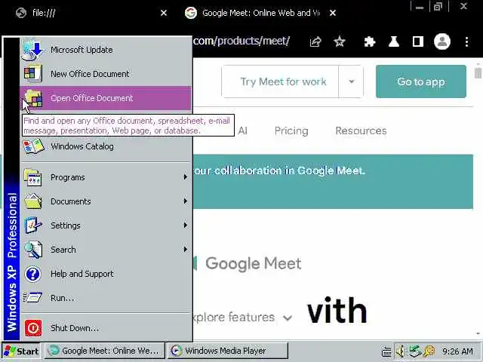Switch to the Google Meet browser tab
The height and width of the screenshot is (362, 483).
(259, 13)
